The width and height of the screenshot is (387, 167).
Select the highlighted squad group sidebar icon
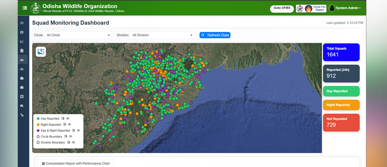[22, 60]
